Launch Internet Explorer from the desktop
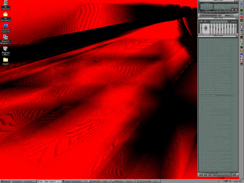The height and width of the screenshot is (183, 244). click(6, 28)
